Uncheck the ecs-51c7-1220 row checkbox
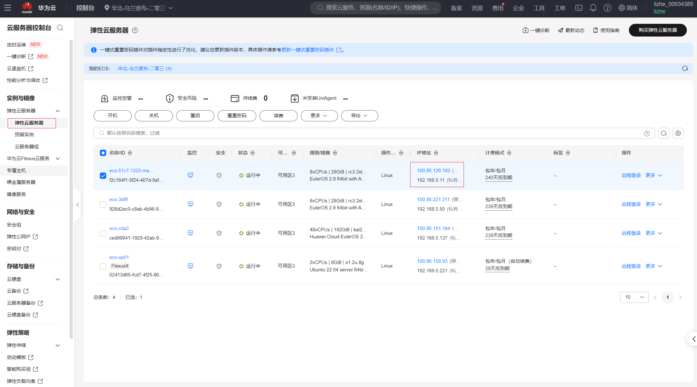The width and height of the screenshot is (697, 387). click(x=103, y=176)
